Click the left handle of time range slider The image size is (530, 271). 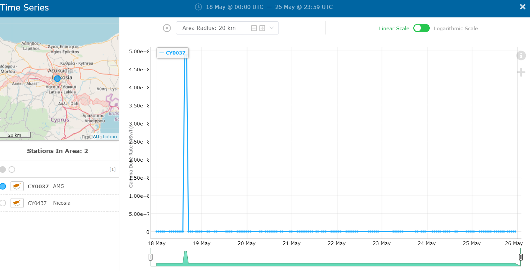[151, 257]
